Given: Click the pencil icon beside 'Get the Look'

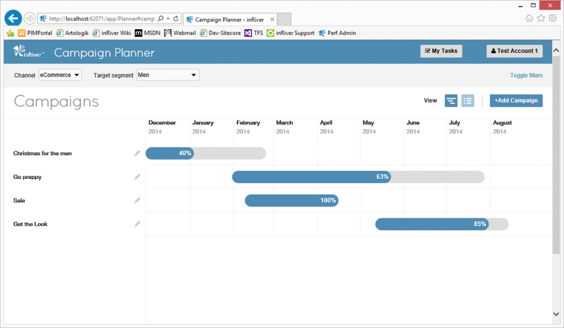Looking at the screenshot, I should click(137, 224).
